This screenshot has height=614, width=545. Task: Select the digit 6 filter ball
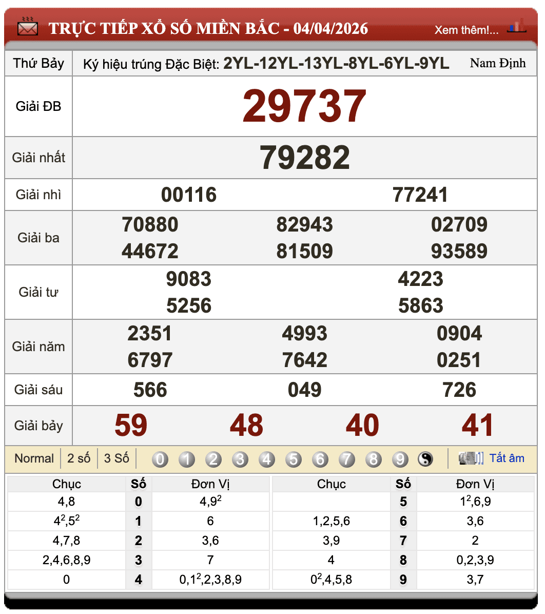pos(320,459)
